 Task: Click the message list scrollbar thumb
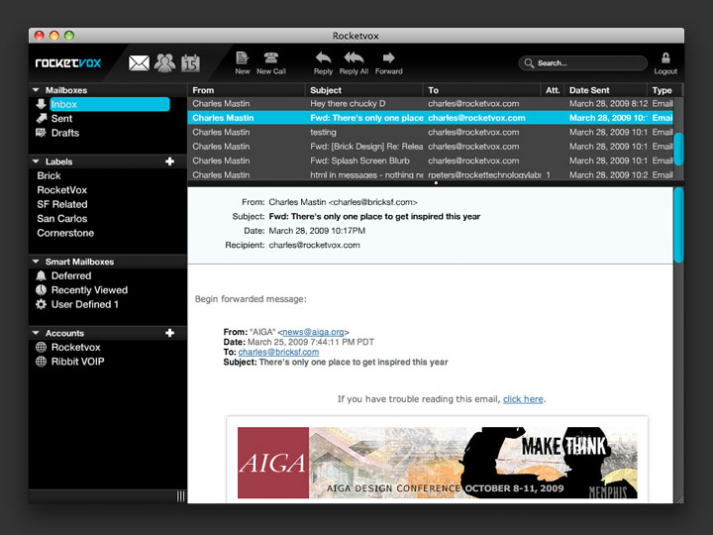[678, 149]
